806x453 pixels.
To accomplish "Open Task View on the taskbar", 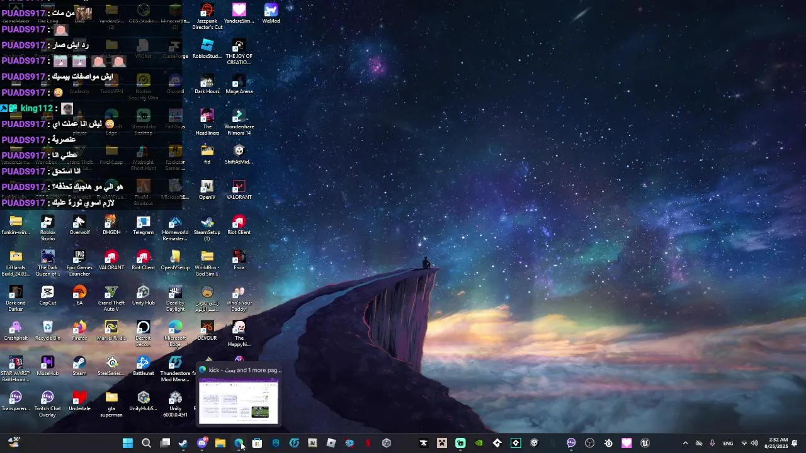I will click(x=165, y=443).
